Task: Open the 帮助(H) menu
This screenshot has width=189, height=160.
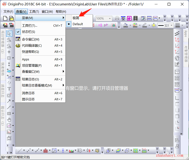Action: [61, 12]
